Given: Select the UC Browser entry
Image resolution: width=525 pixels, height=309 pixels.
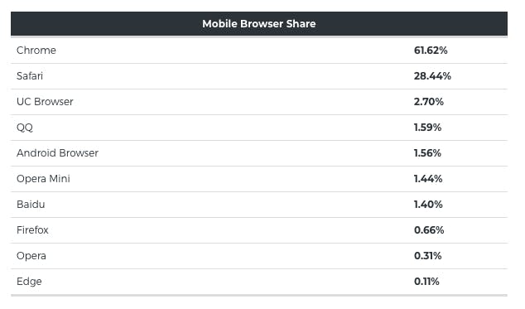Looking at the screenshot, I should click(45, 102).
